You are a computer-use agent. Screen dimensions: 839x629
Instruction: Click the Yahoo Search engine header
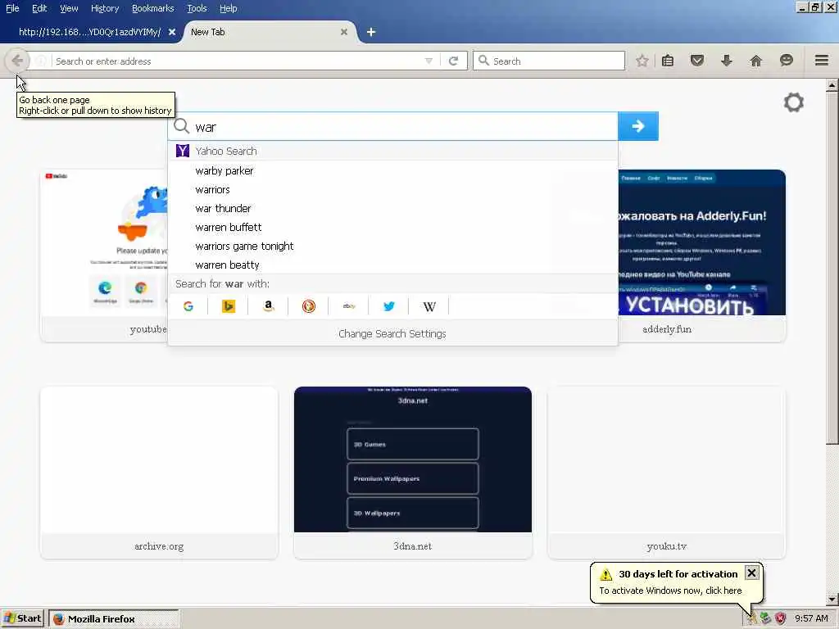point(392,151)
